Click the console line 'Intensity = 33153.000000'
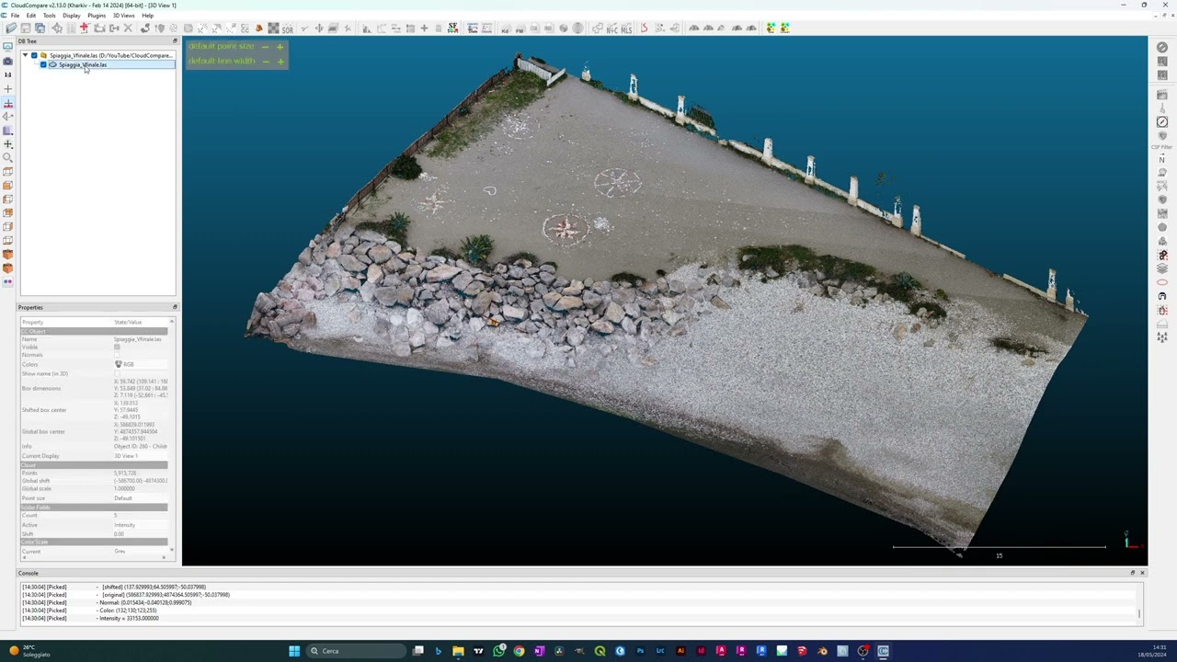Screen dimensions: 1177x662 tap(130, 619)
